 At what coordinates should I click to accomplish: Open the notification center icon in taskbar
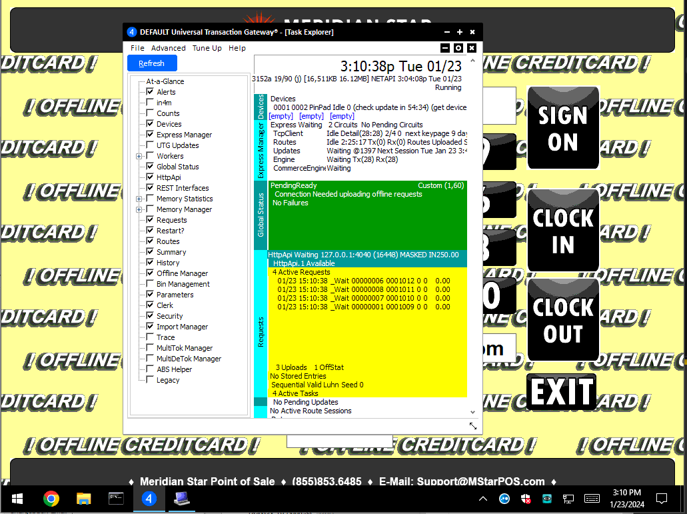[x=662, y=499]
